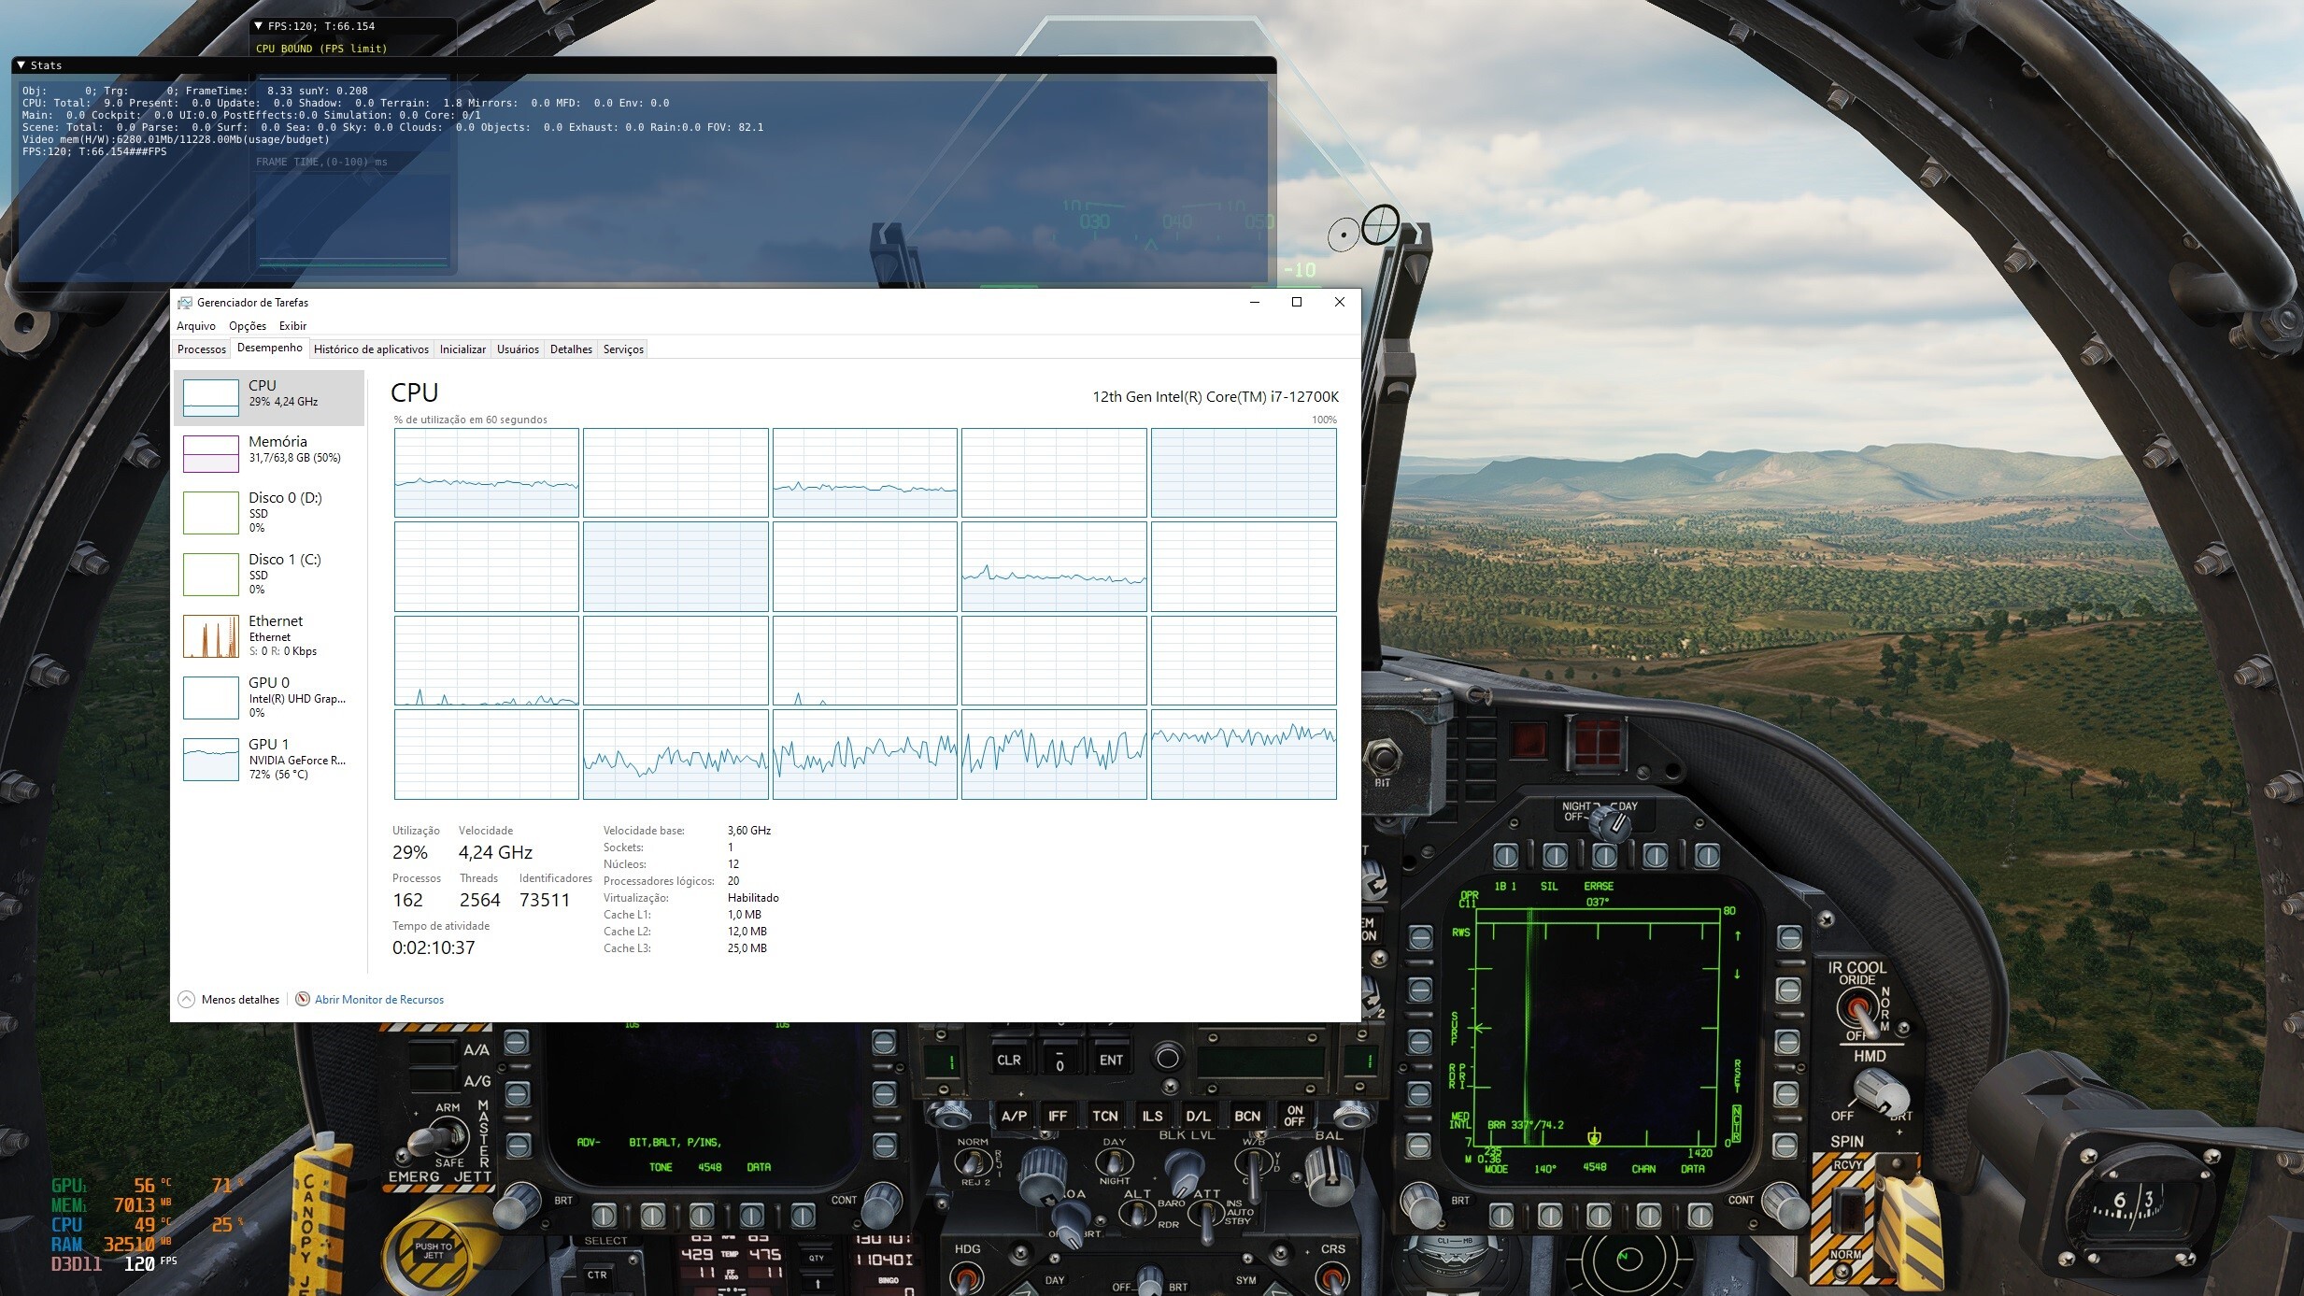
Task: Select CPU in the performance sidebar
Action: [269, 398]
